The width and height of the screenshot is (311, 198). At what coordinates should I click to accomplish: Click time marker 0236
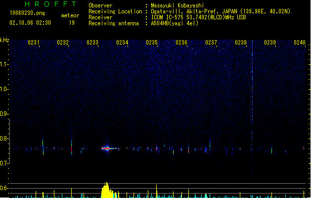click(x=181, y=43)
